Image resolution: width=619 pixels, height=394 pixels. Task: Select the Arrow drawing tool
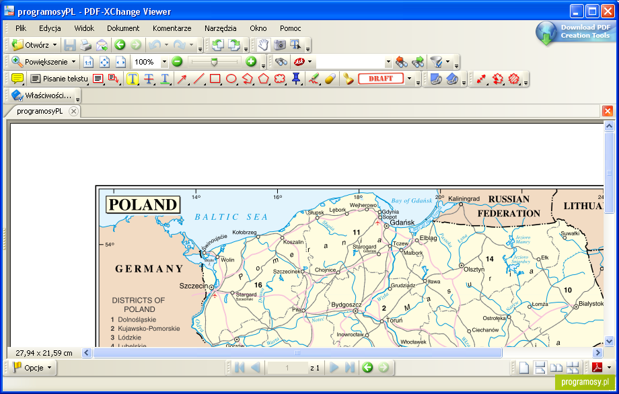pyautogui.click(x=182, y=79)
